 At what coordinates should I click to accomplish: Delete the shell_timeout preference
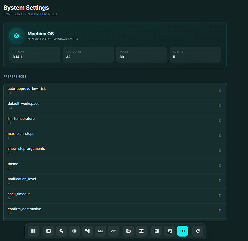click(x=220, y=195)
